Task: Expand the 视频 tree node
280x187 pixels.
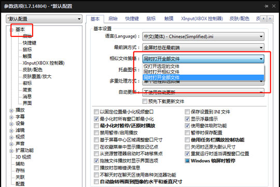Action: [x=11, y=137]
